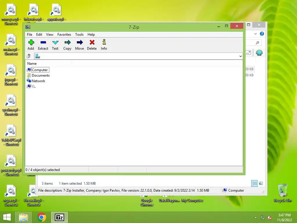Click the Computer label in Explorer status bar
The height and width of the screenshot is (223, 297).
coord(236,190)
